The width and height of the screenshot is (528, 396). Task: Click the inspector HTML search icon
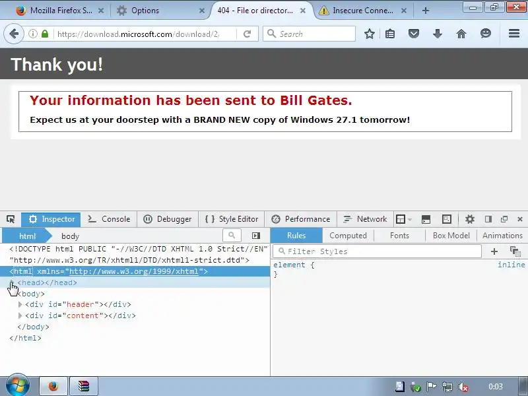click(x=232, y=236)
